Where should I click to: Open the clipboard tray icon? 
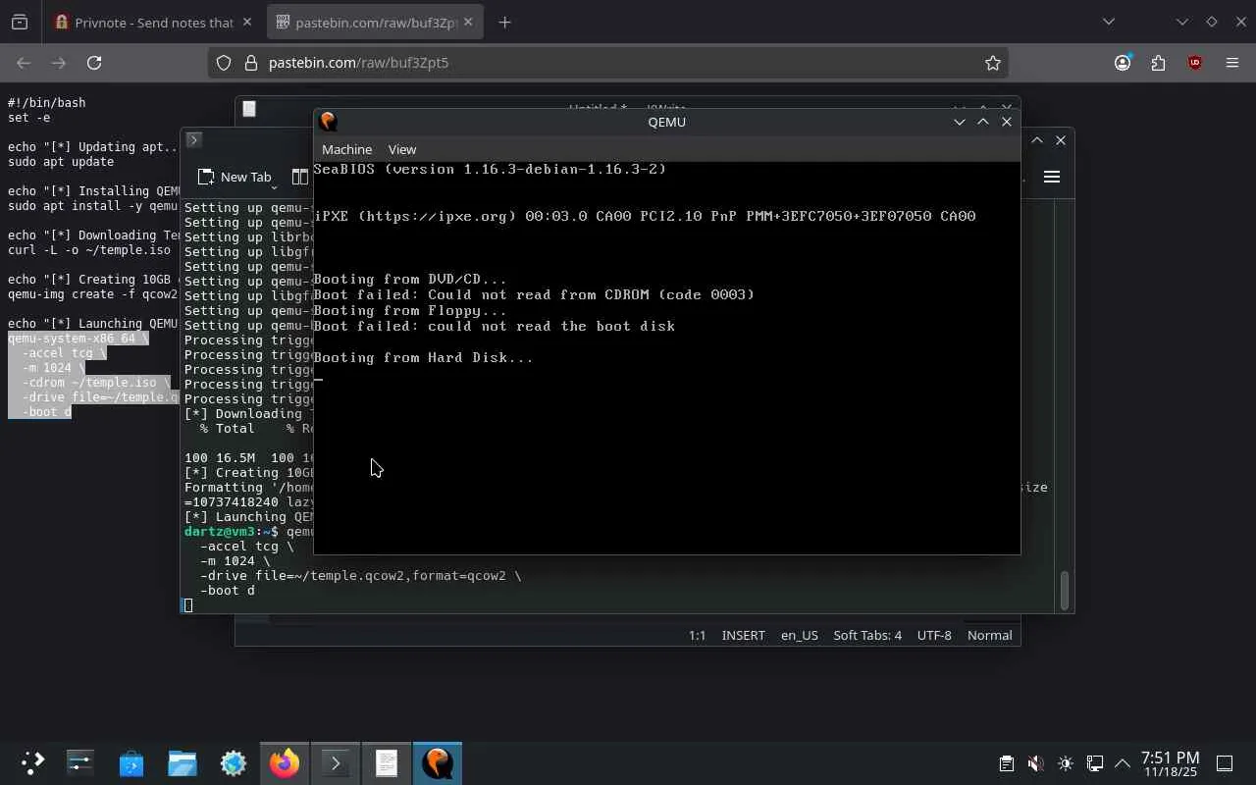(1006, 763)
